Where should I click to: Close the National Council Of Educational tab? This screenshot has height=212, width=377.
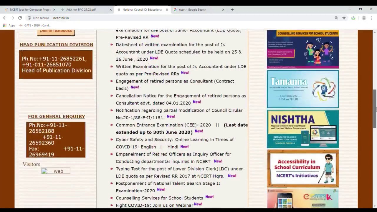[x=167, y=10]
